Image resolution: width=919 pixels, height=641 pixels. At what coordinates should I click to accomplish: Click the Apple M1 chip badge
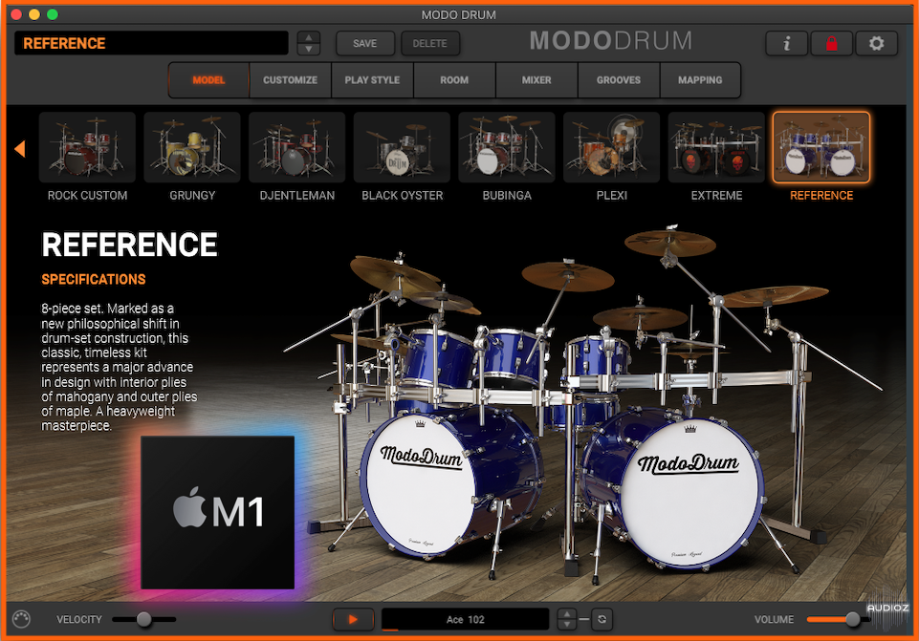(217, 512)
